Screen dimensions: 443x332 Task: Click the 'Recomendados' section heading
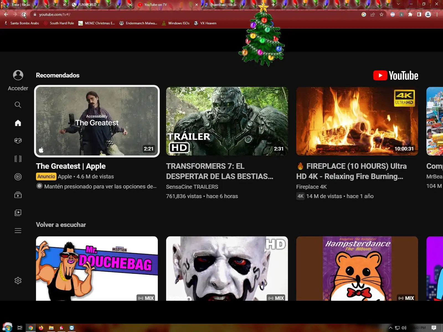point(58,75)
